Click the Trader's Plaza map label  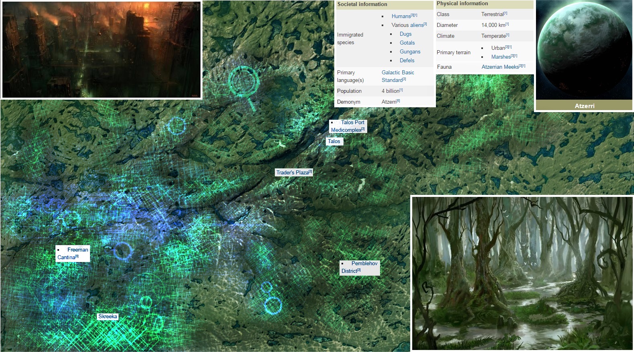(x=292, y=172)
